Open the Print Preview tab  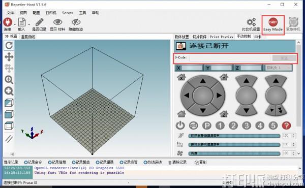[x=221, y=37]
